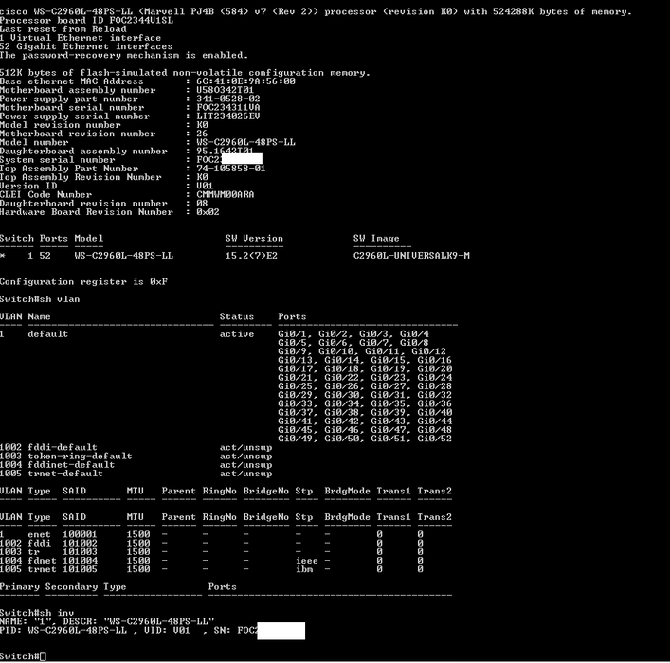Select SW Image C2960L-UNIVERSALK9-M
Screen dimensions: 670x663
[x=411, y=256]
